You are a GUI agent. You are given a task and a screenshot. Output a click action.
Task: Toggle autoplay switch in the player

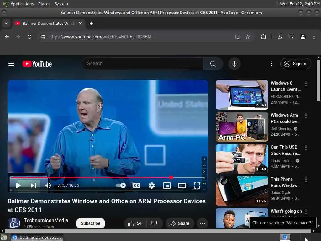tap(121, 185)
